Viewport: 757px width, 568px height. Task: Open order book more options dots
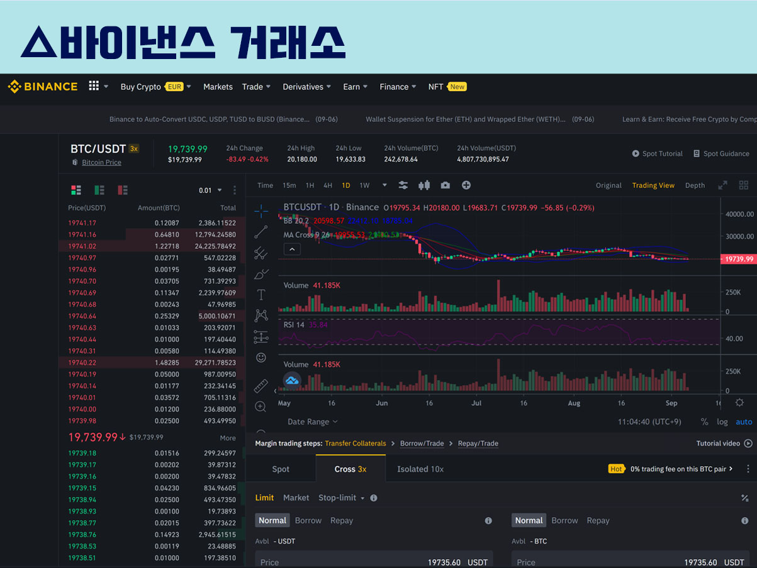coord(235,190)
